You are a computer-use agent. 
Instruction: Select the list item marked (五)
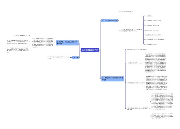[153, 35]
